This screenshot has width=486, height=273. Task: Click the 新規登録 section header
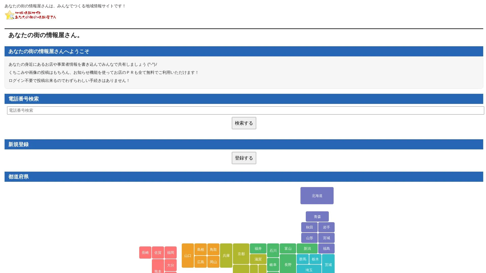(244, 144)
